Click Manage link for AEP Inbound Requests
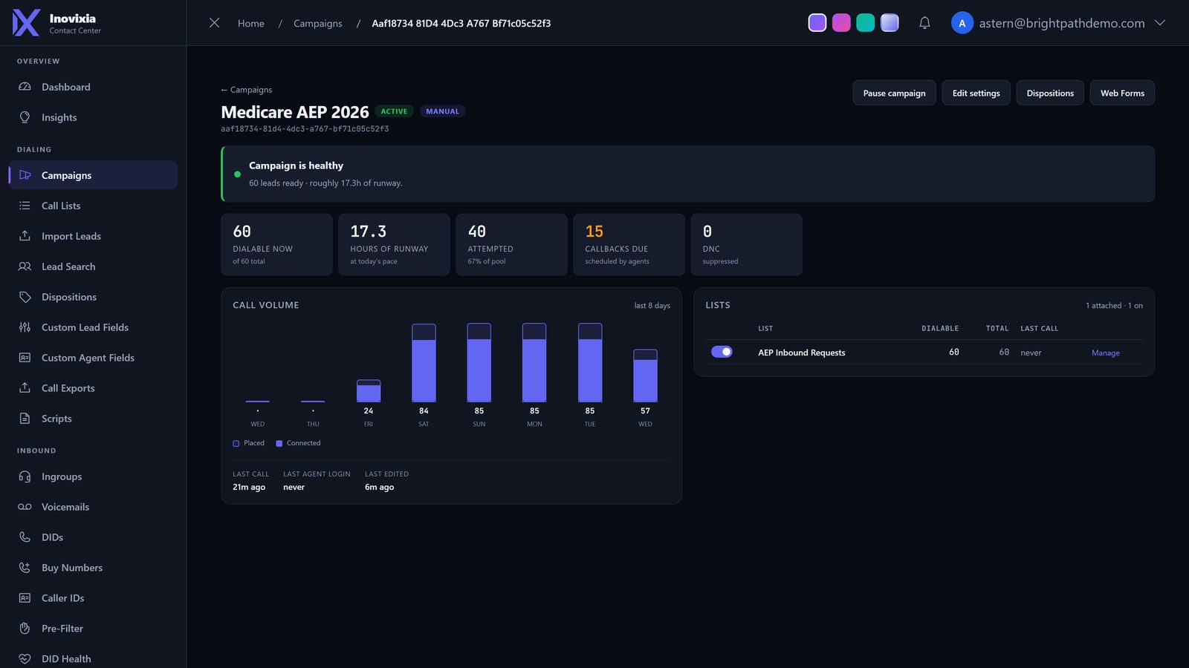Viewport: 1189px width, 668px height. point(1105,353)
